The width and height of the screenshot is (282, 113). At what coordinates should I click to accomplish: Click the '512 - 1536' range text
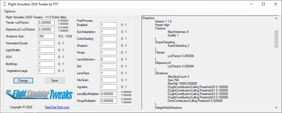(65, 36)
